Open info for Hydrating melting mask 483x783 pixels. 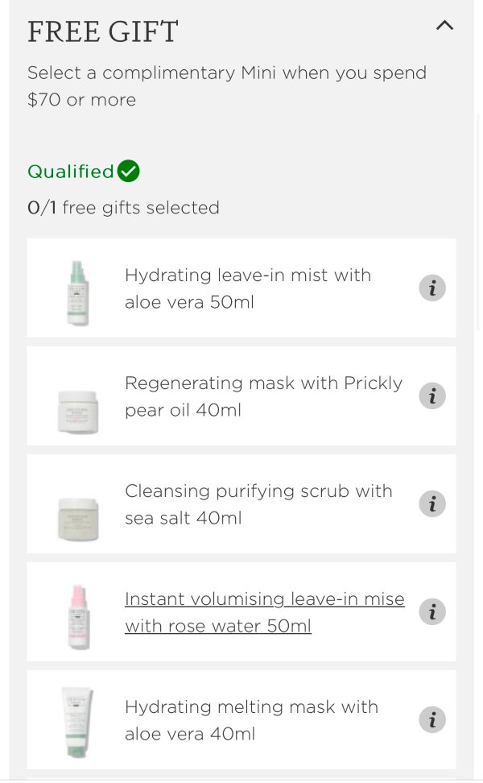(432, 719)
